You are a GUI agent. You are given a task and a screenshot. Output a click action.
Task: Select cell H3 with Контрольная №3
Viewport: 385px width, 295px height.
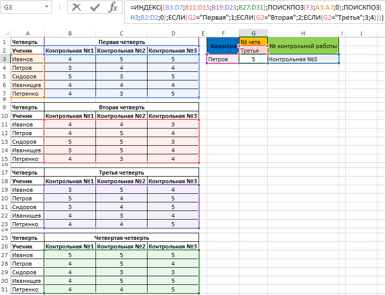click(x=303, y=59)
